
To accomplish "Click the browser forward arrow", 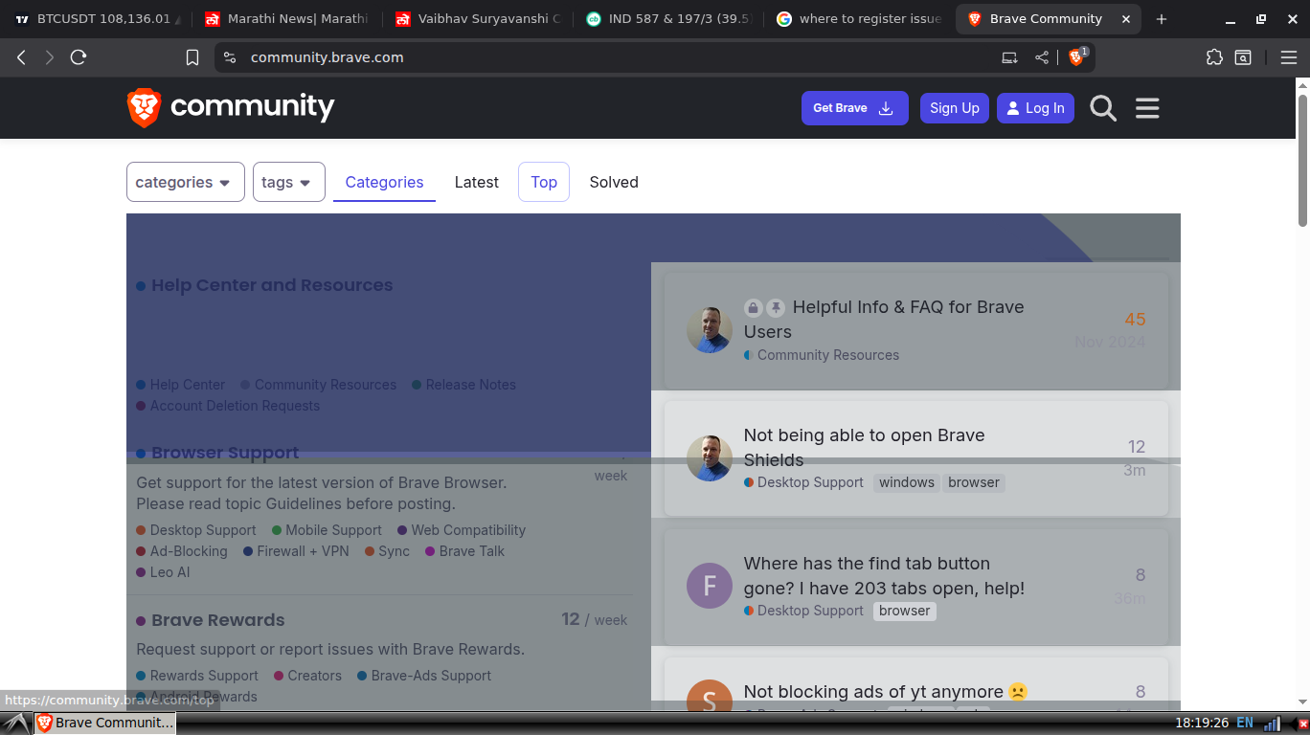I will [x=50, y=57].
